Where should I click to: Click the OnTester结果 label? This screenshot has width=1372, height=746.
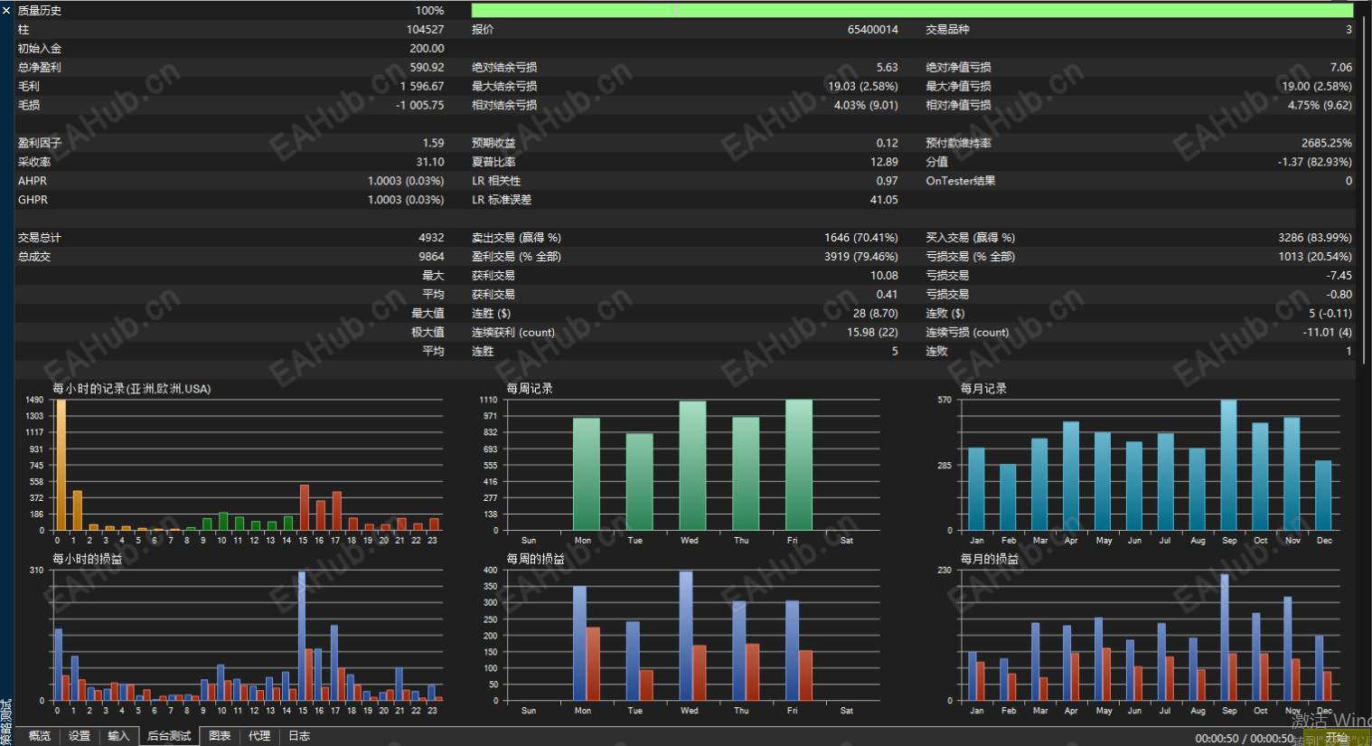(x=961, y=181)
